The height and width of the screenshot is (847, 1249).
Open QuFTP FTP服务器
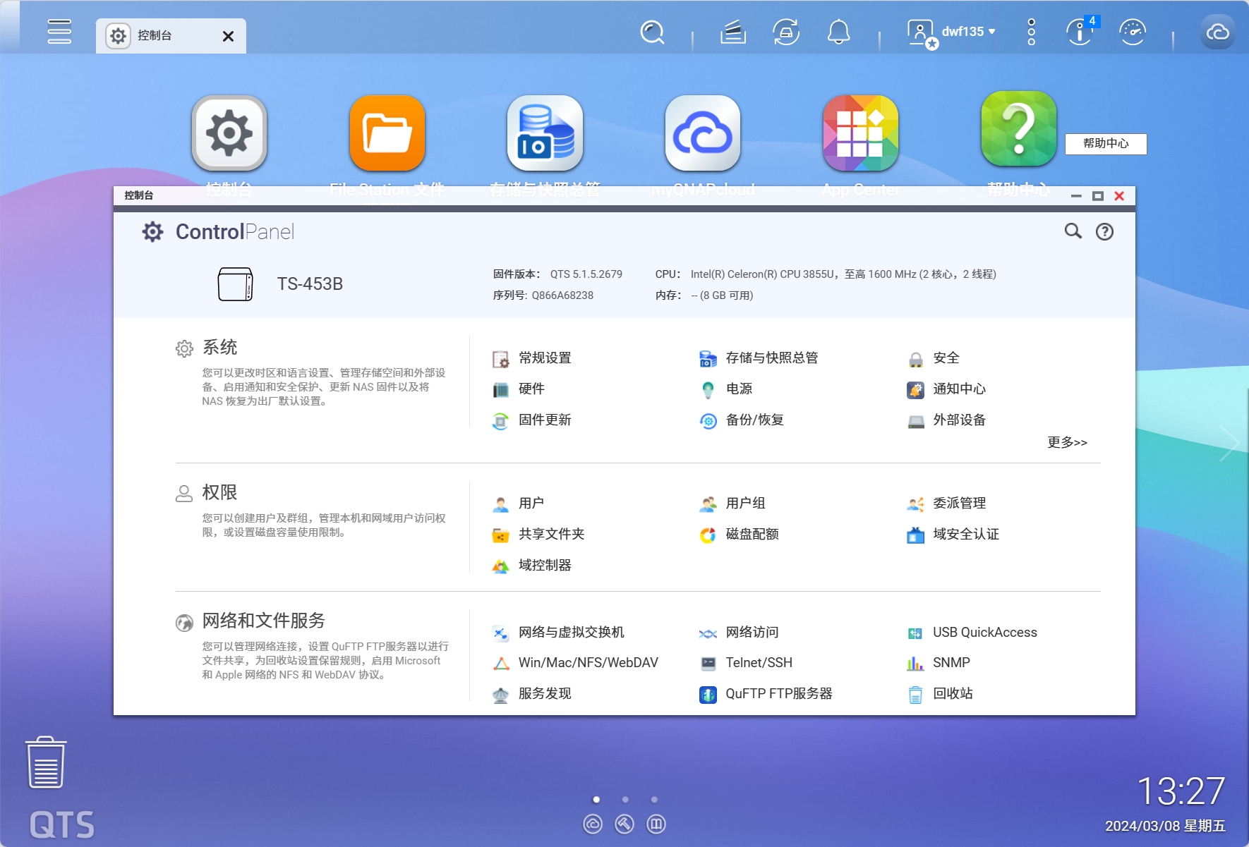(x=766, y=694)
